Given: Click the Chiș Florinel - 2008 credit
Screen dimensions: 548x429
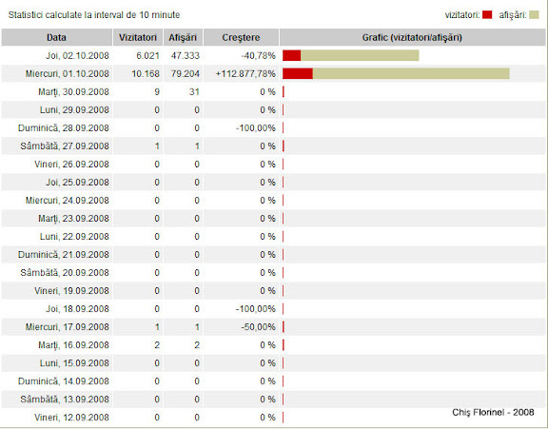Looking at the screenshot, I should (493, 413).
